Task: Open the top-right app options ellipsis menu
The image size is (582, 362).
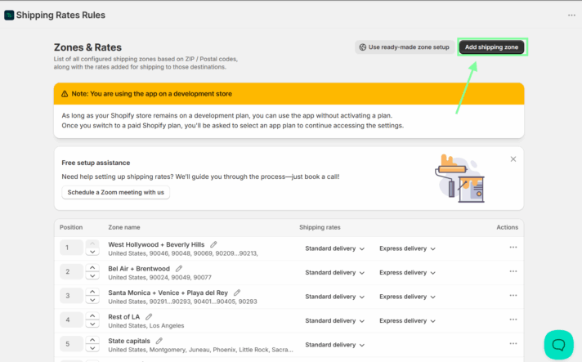Action: 571,16
